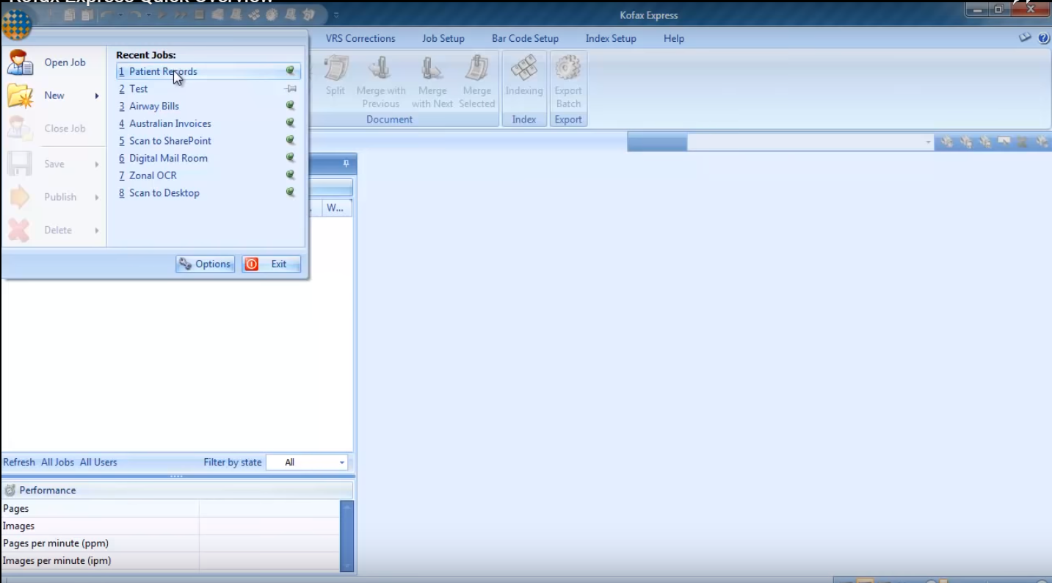The height and width of the screenshot is (583, 1052).
Task: Open the VRS Corrections tab
Action: tap(360, 38)
